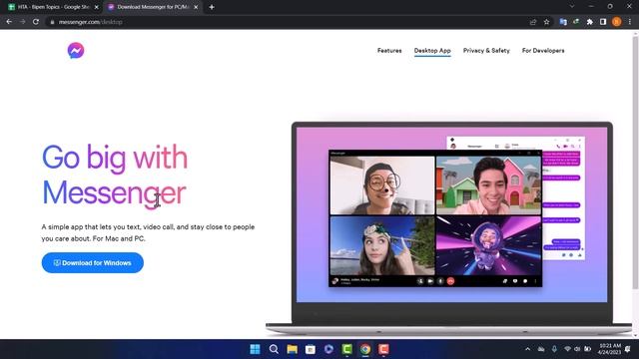Open the clock and date in the taskbar
Screen dimensions: 639x359
tap(610, 349)
